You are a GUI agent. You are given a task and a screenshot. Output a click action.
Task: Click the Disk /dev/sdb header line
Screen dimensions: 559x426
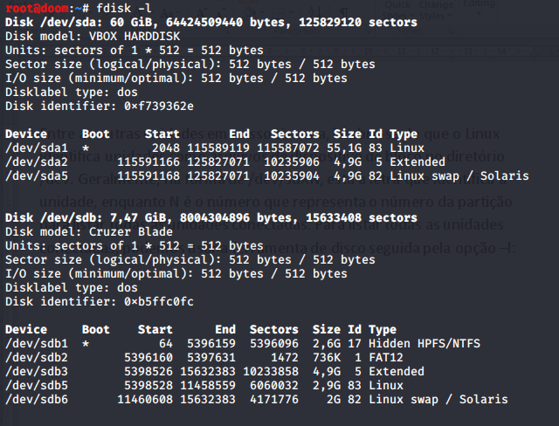[210, 218]
